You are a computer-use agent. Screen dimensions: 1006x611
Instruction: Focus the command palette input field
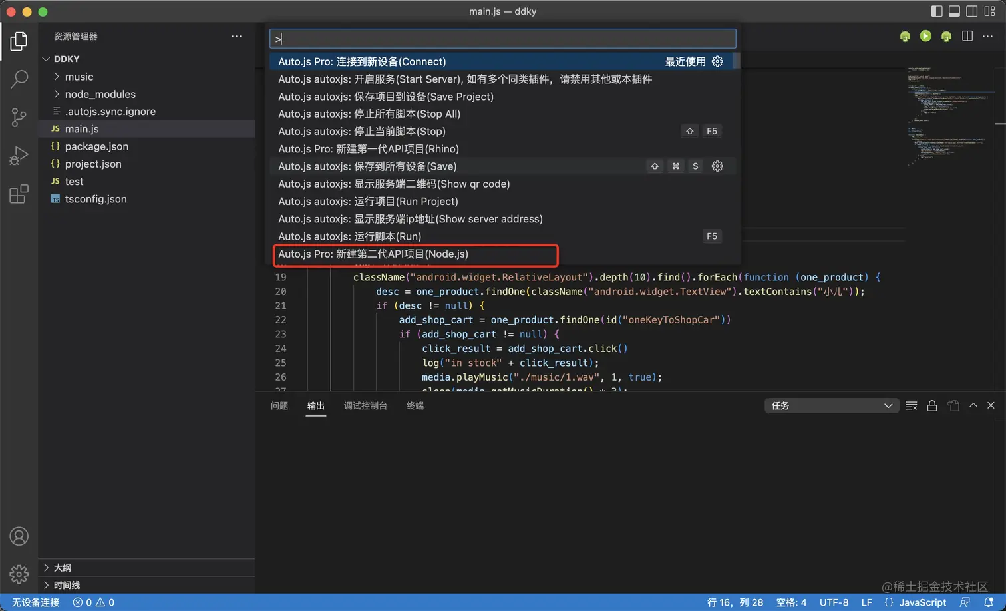click(502, 38)
